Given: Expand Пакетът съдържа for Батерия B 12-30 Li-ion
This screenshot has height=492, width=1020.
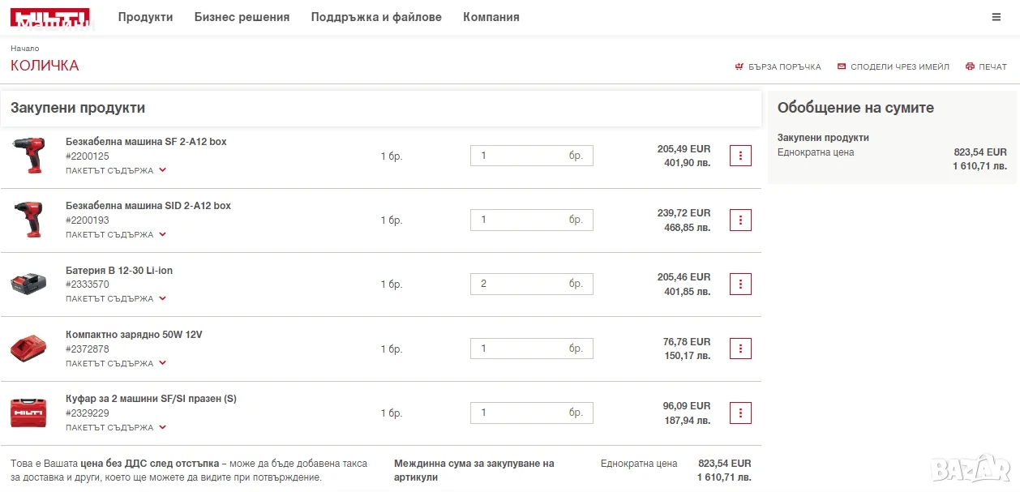Looking at the screenshot, I should point(116,299).
